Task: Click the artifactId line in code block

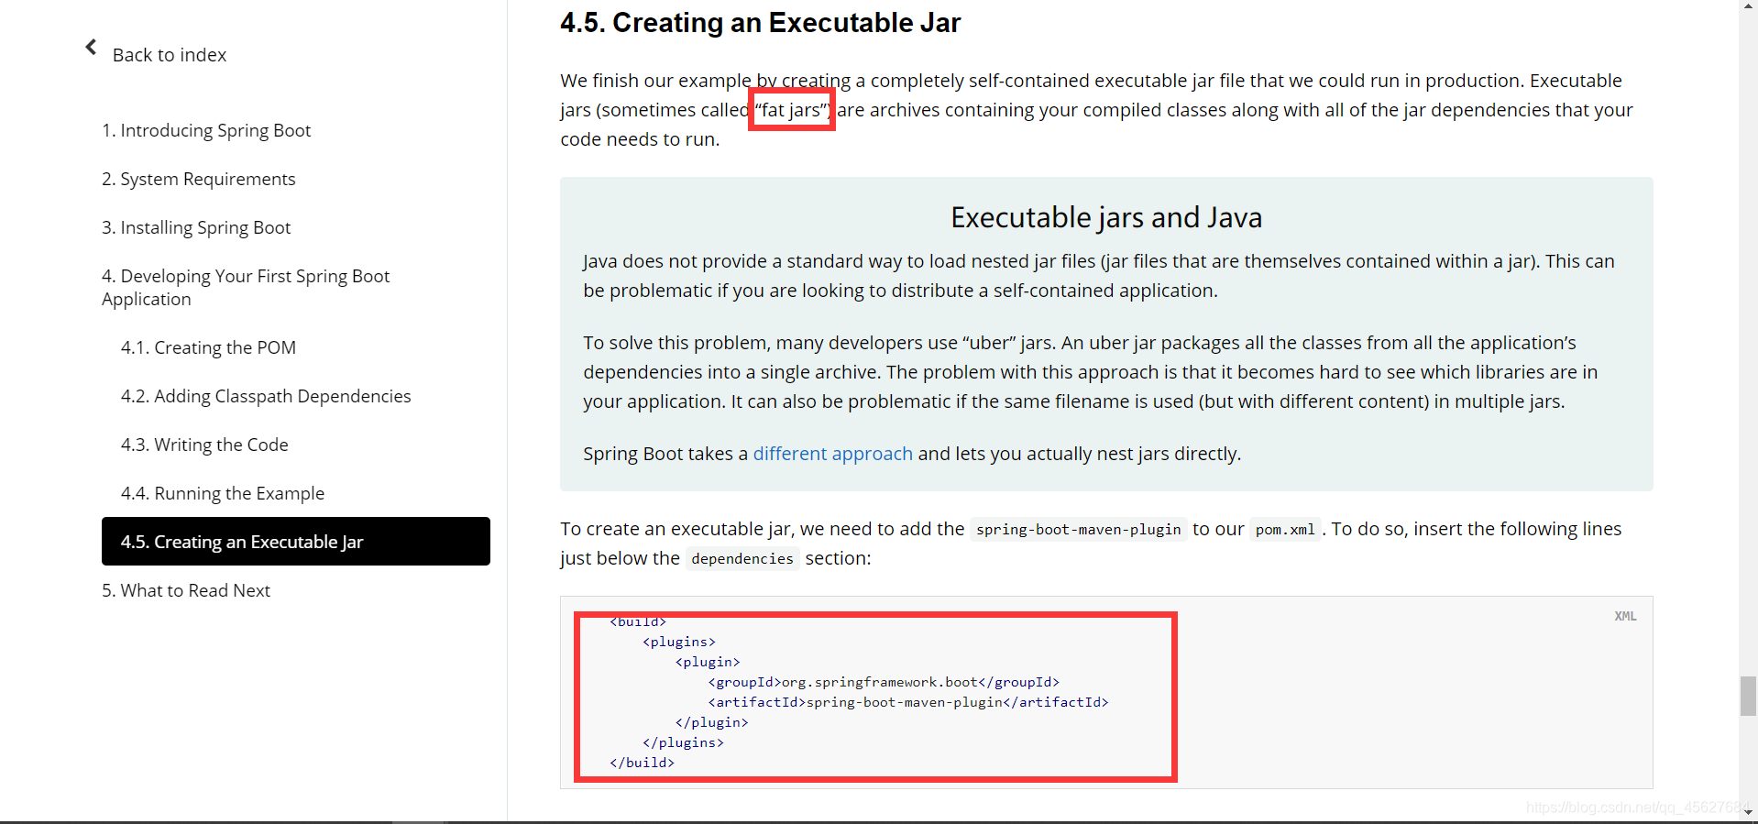Action: [x=908, y=702]
